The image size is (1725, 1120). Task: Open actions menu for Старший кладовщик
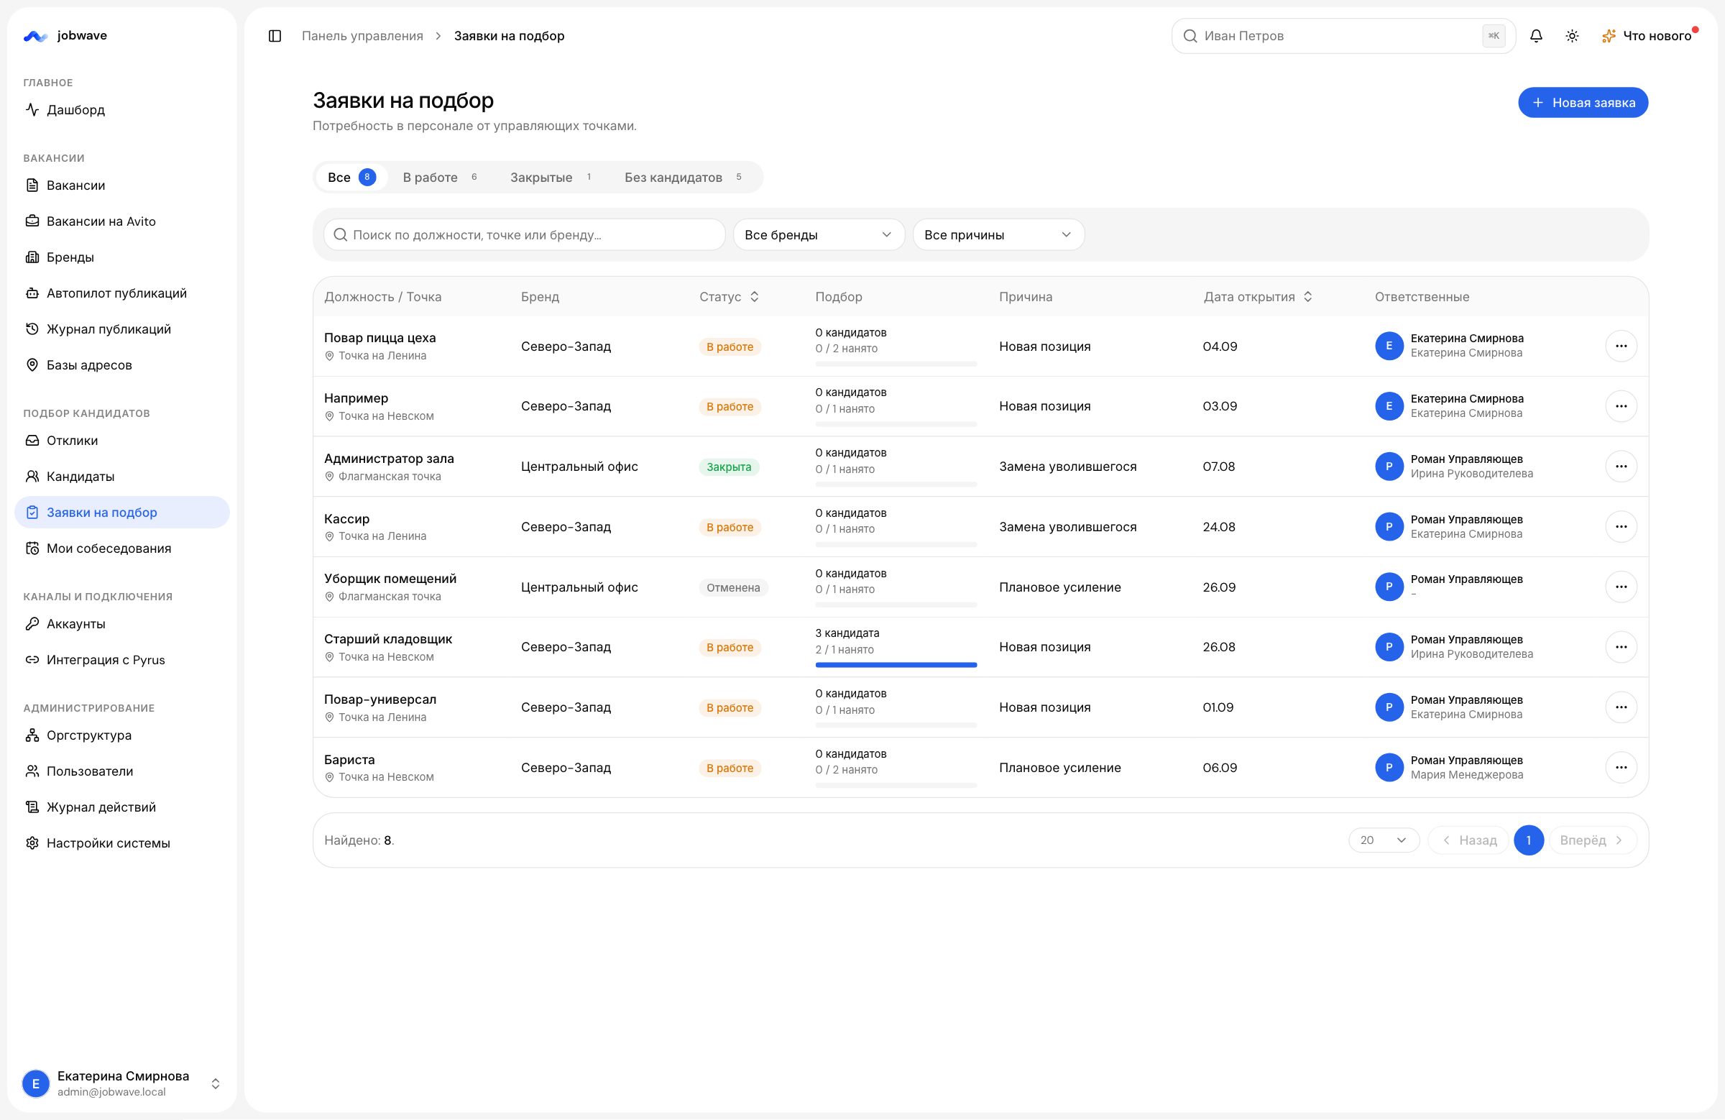coord(1621,647)
